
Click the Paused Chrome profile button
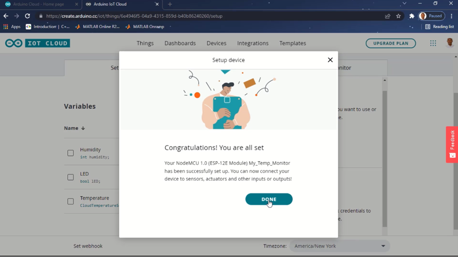point(431,16)
